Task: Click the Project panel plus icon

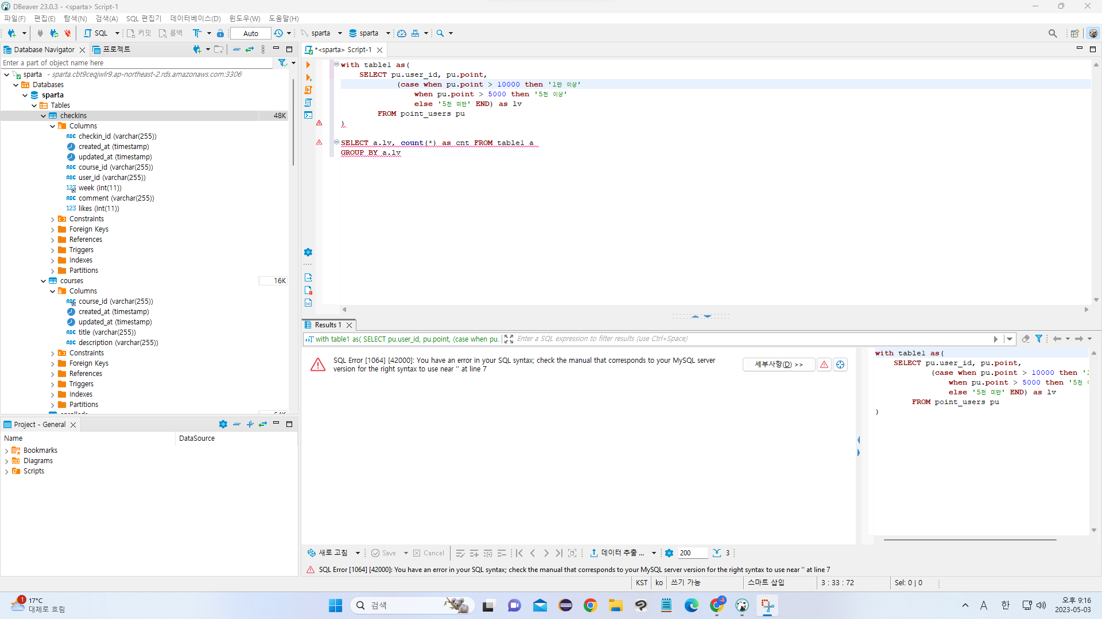Action: click(x=250, y=424)
